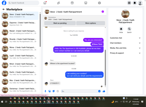Open the Reels/Video icon in top navigation
Image resolution: width=146 pixels, height=107 pixels.
(72, 3)
